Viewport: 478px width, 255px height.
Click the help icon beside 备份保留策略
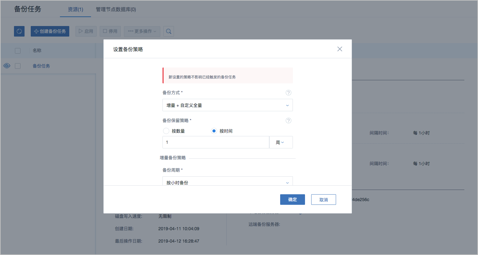[288, 121]
